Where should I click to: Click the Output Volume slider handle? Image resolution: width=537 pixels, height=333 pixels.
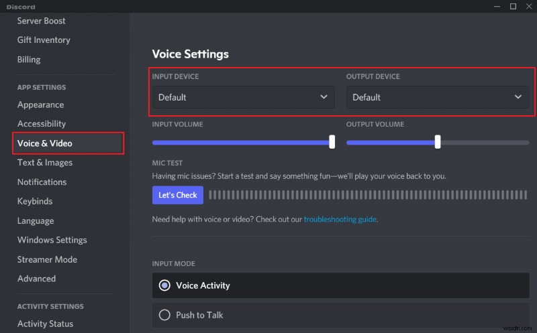point(438,141)
